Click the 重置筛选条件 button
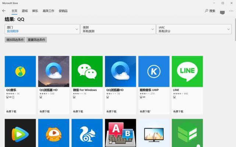 (36, 40)
